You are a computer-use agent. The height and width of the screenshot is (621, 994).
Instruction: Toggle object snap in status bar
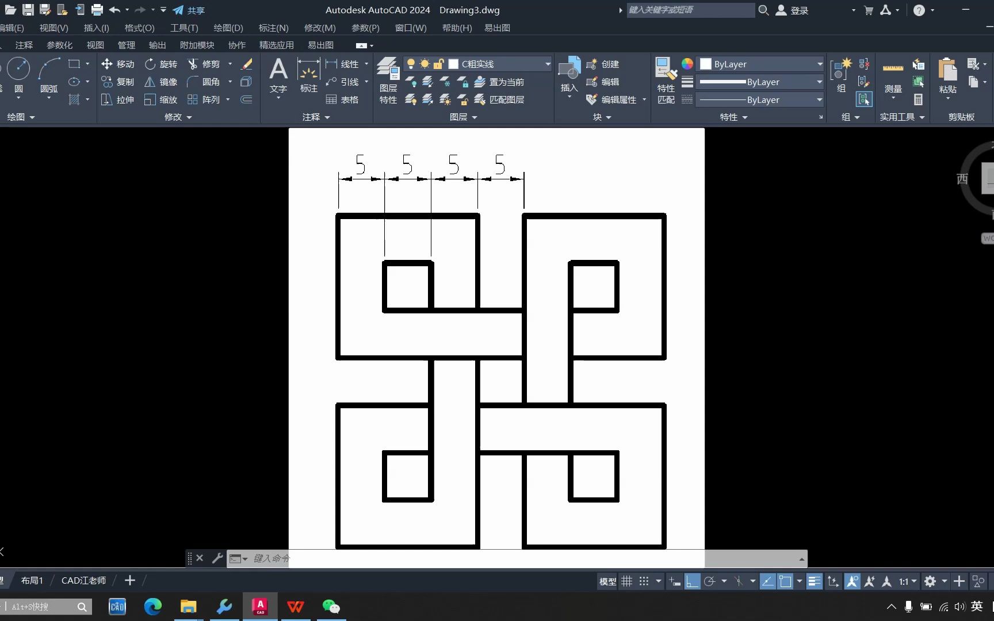tap(785, 581)
